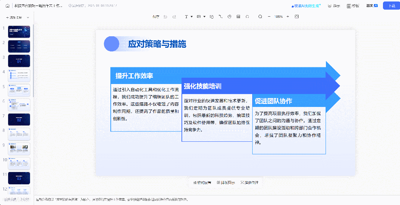Open the image insert dropdown arrow

point(204,17)
